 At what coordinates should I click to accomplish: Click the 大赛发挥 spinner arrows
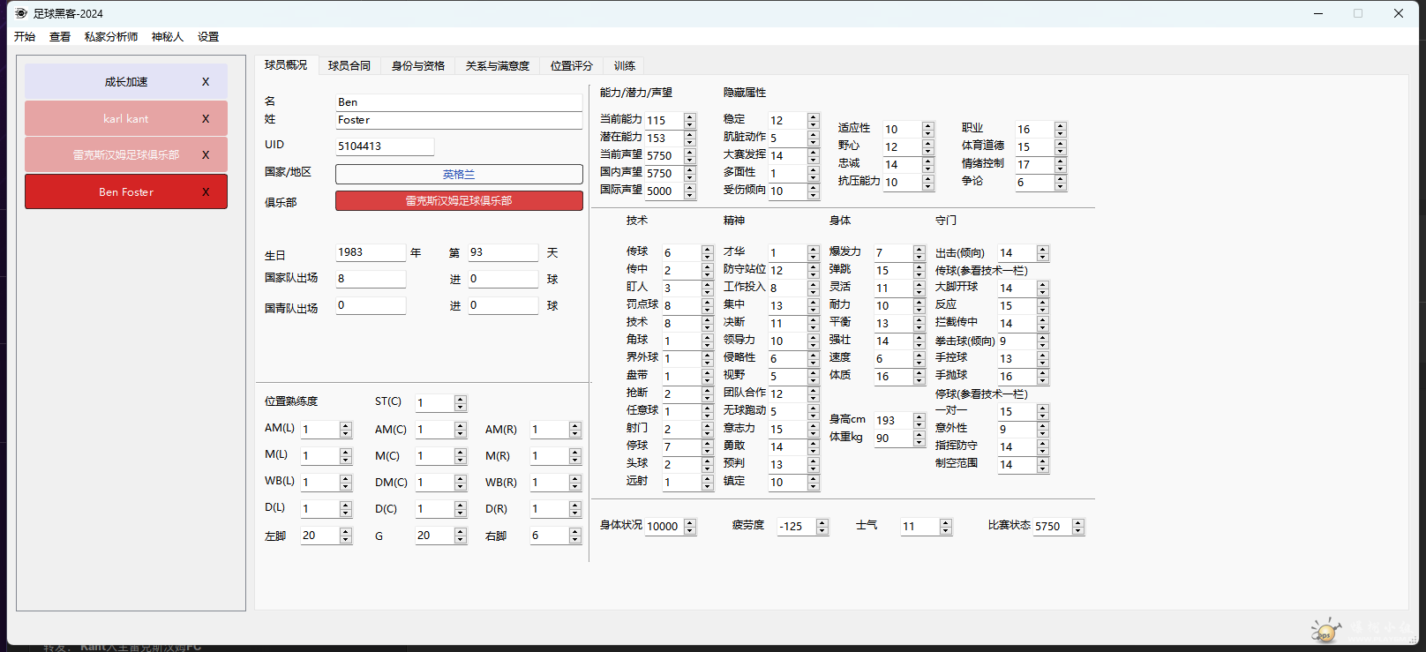tap(814, 155)
